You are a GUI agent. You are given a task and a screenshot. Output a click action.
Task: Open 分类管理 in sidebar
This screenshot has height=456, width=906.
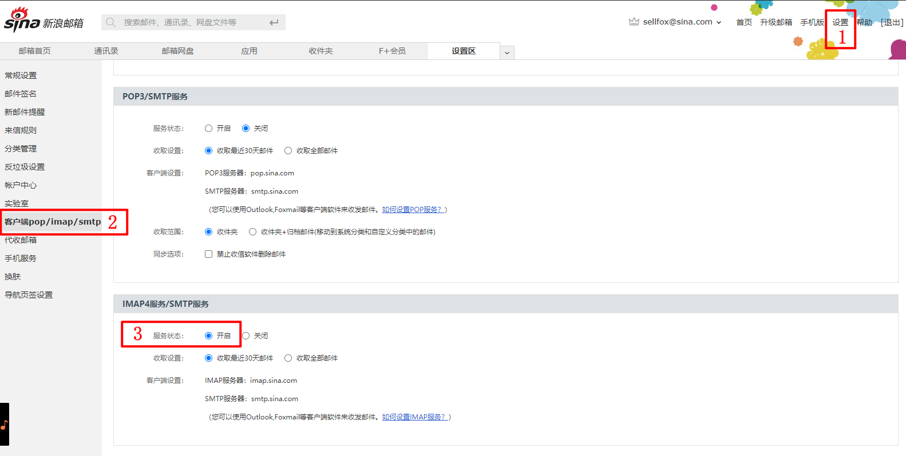[x=21, y=149]
